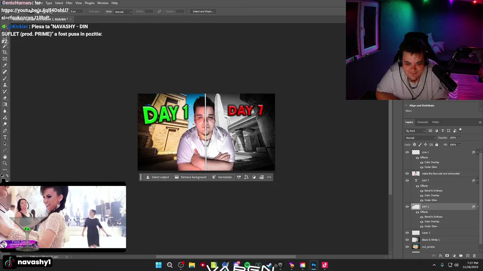Hide the DAY 1 layer
The height and width of the screenshot is (271, 483).
coord(407,207)
